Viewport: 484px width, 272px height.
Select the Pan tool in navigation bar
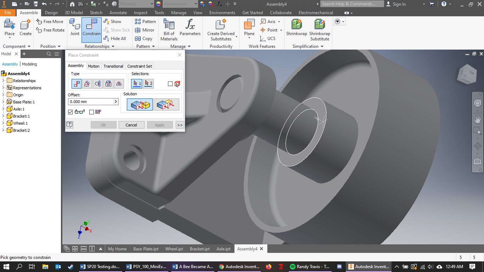(x=477, y=119)
